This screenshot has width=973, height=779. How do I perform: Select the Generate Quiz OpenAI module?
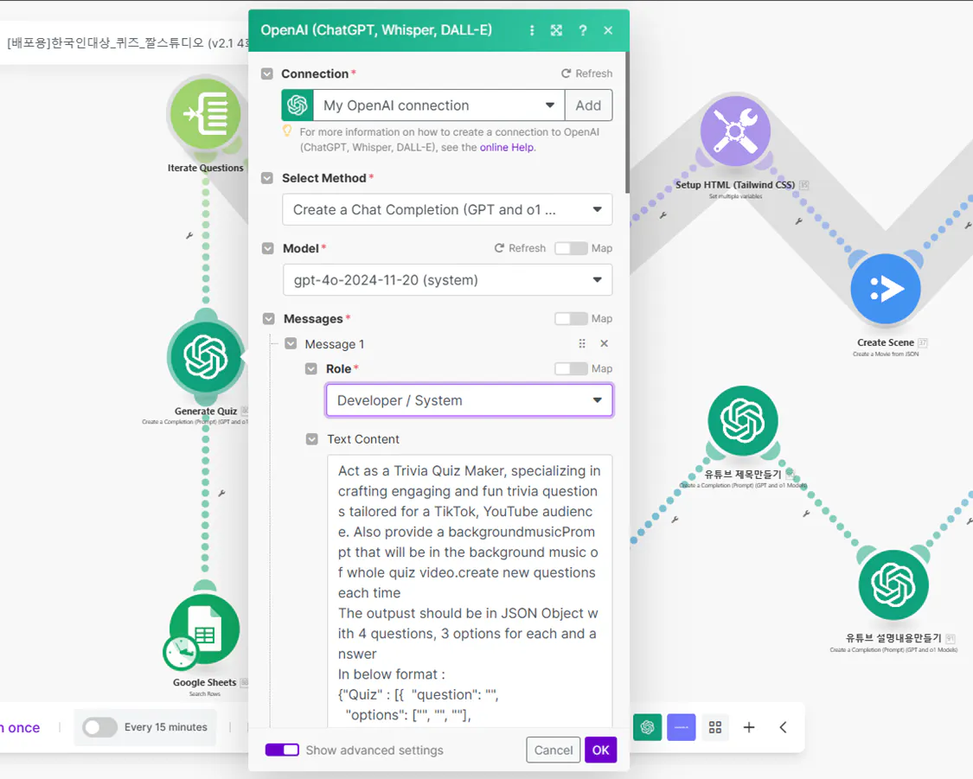[x=205, y=357]
